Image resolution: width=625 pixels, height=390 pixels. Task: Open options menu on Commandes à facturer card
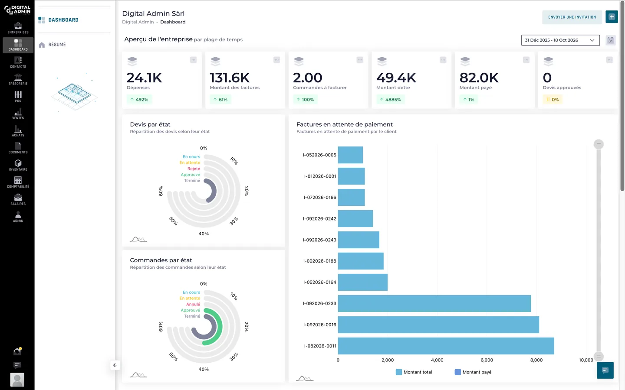pyautogui.click(x=360, y=60)
